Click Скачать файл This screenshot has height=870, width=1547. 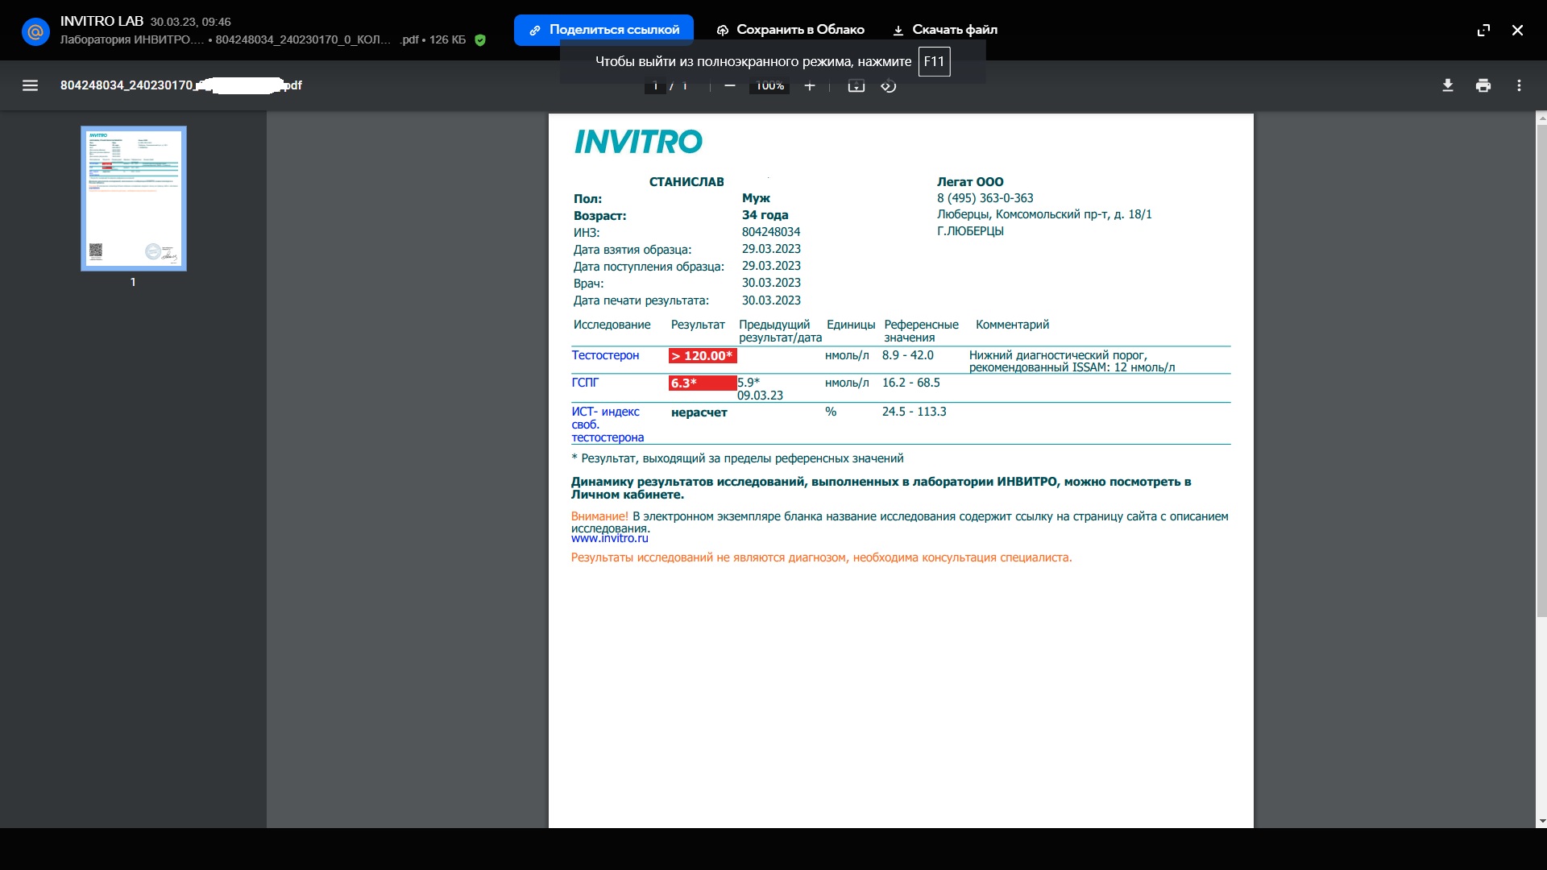coord(945,30)
